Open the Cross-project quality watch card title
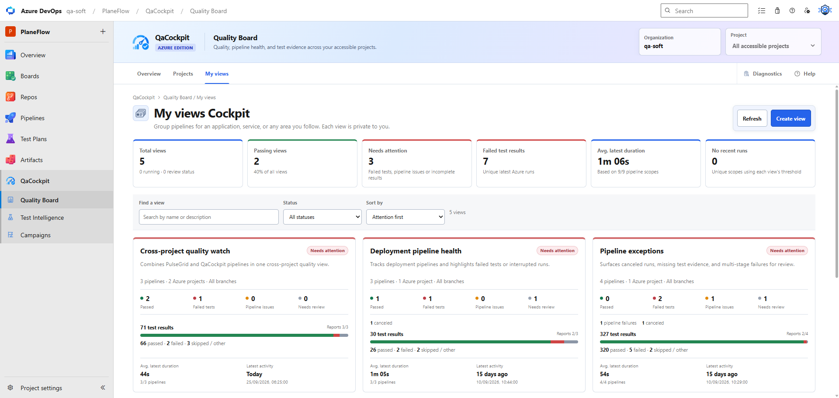Image resolution: width=839 pixels, height=398 pixels. pyautogui.click(x=185, y=251)
